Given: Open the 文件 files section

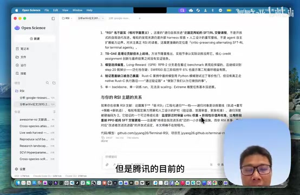Looking at the screenshot, I should pyautogui.click(x=21, y=57).
